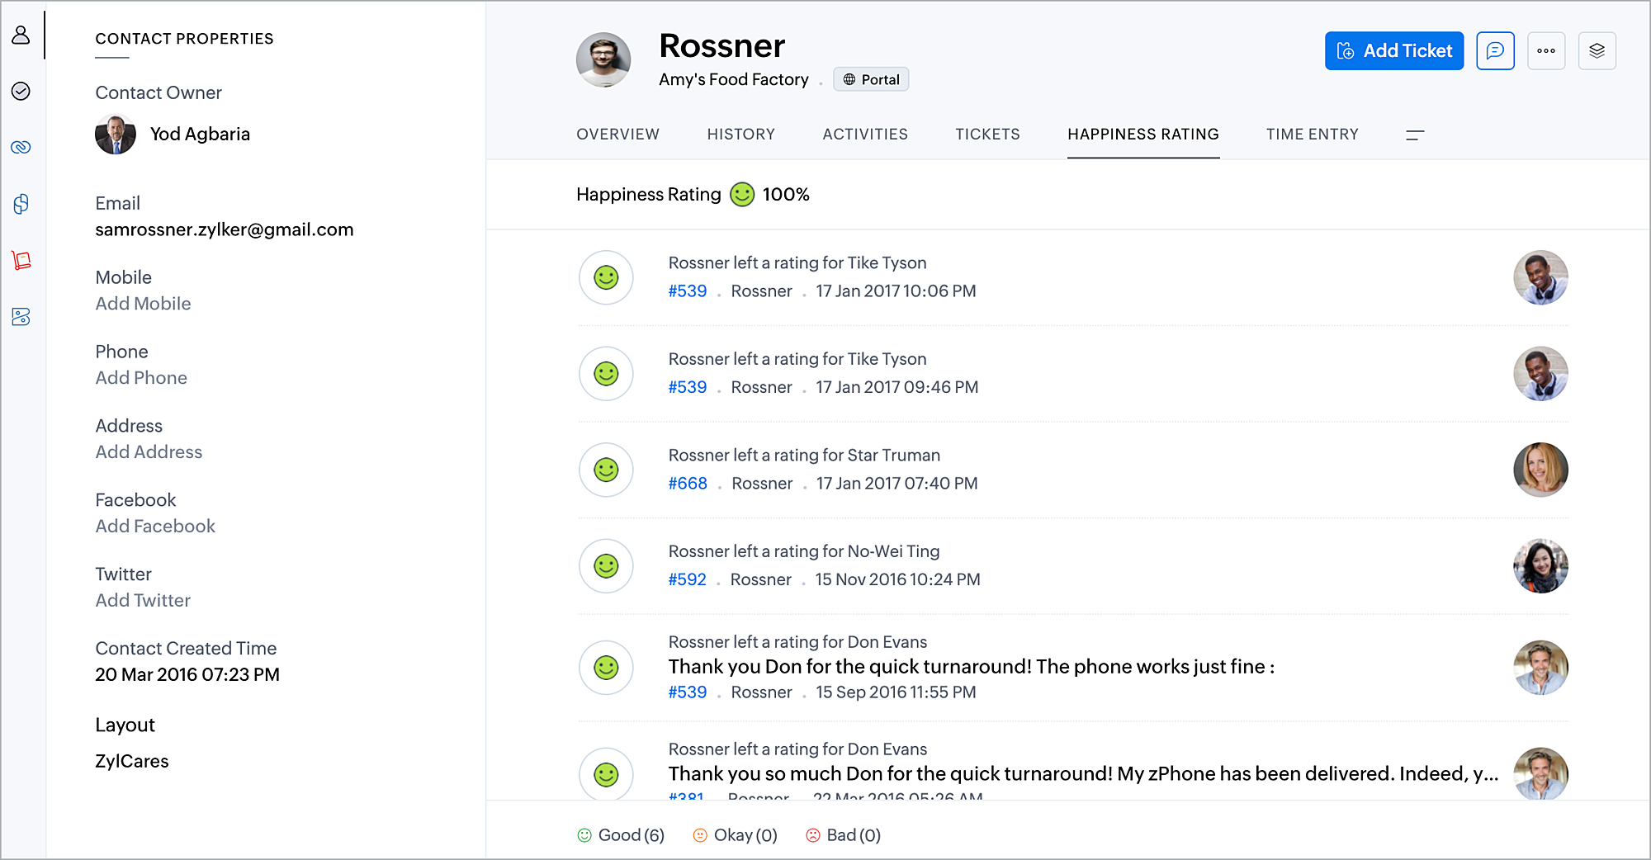Viewport: 1651px width, 860px height.
Task: Click the 100% happiness rating smiley
Action: point(742,194)
